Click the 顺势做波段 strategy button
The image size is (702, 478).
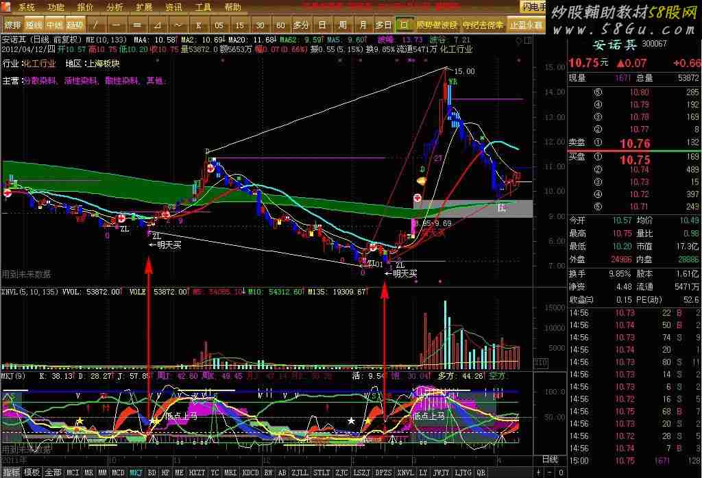coord(437,25)
